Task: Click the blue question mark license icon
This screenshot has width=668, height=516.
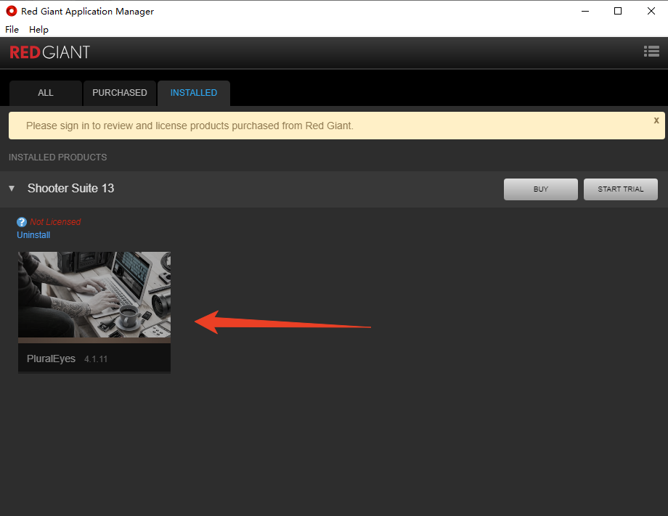Action: pos(22,222)
